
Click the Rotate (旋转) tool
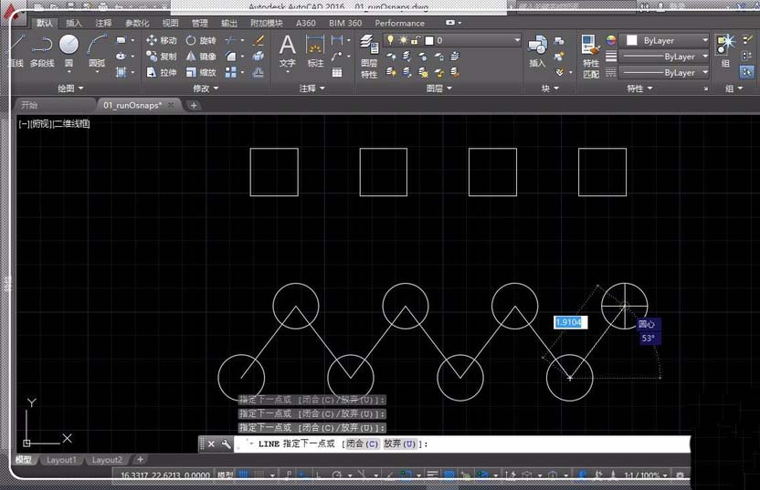click(x=201, y=41)
